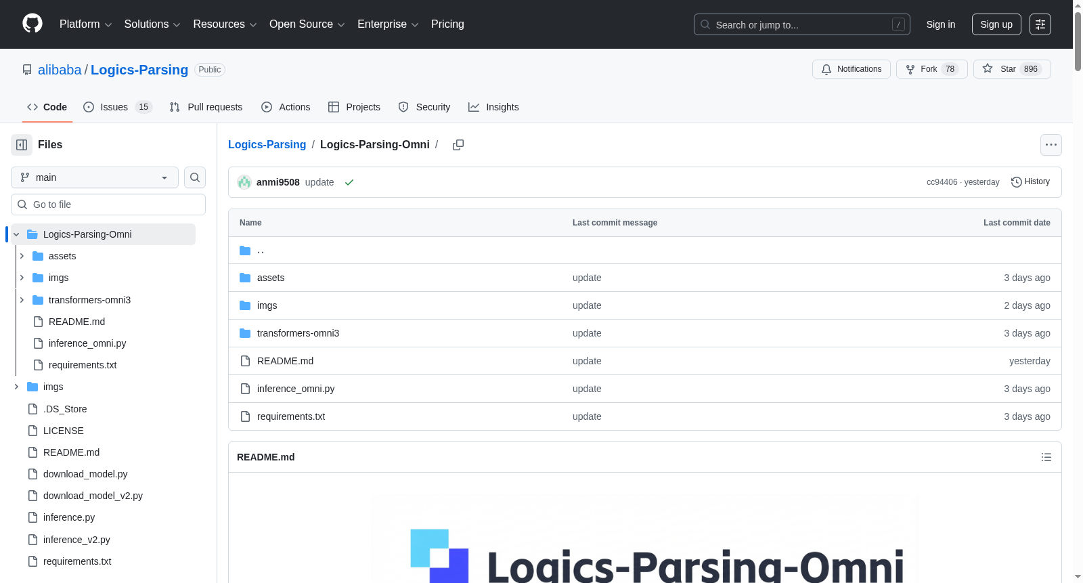Switch to the Actions tab
Screen dimensions: 1083x583
click(x=286, y=107)
